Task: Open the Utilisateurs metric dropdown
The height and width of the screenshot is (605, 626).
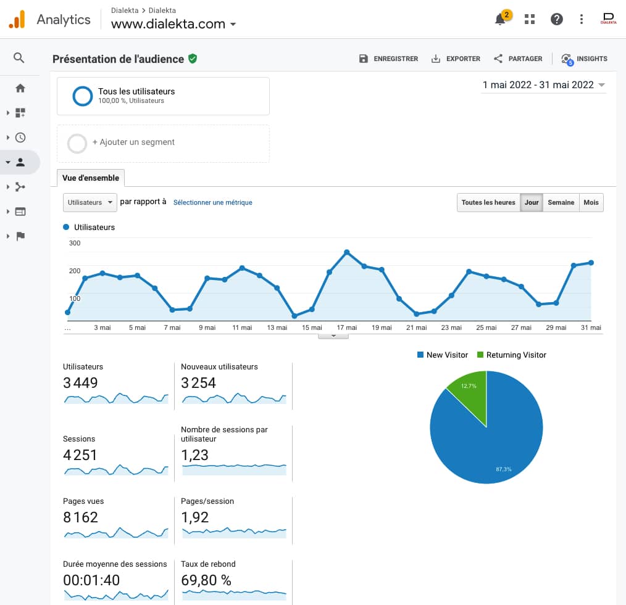Action: pyautogui.click(x=90, y=202)
